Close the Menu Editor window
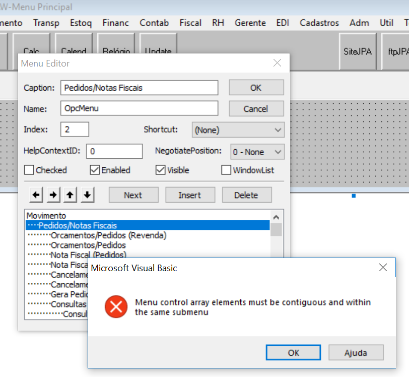 [277, 63]
